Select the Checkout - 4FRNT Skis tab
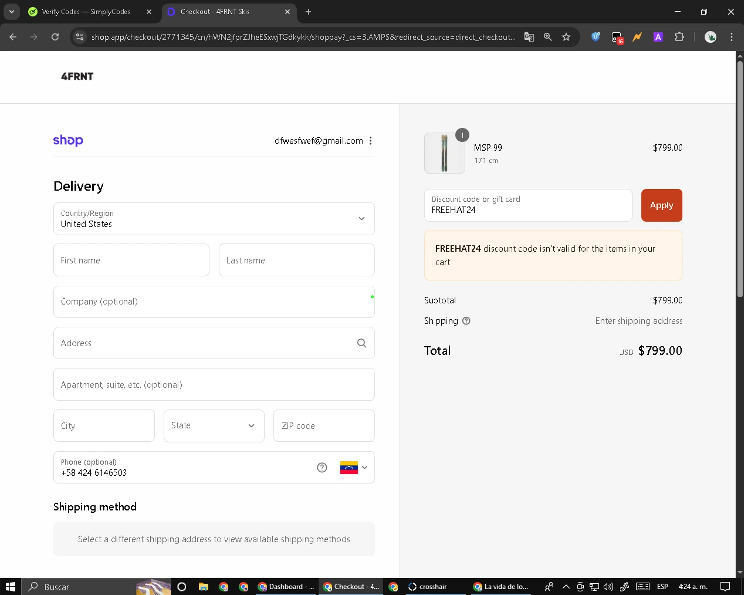 click(215, 12)
